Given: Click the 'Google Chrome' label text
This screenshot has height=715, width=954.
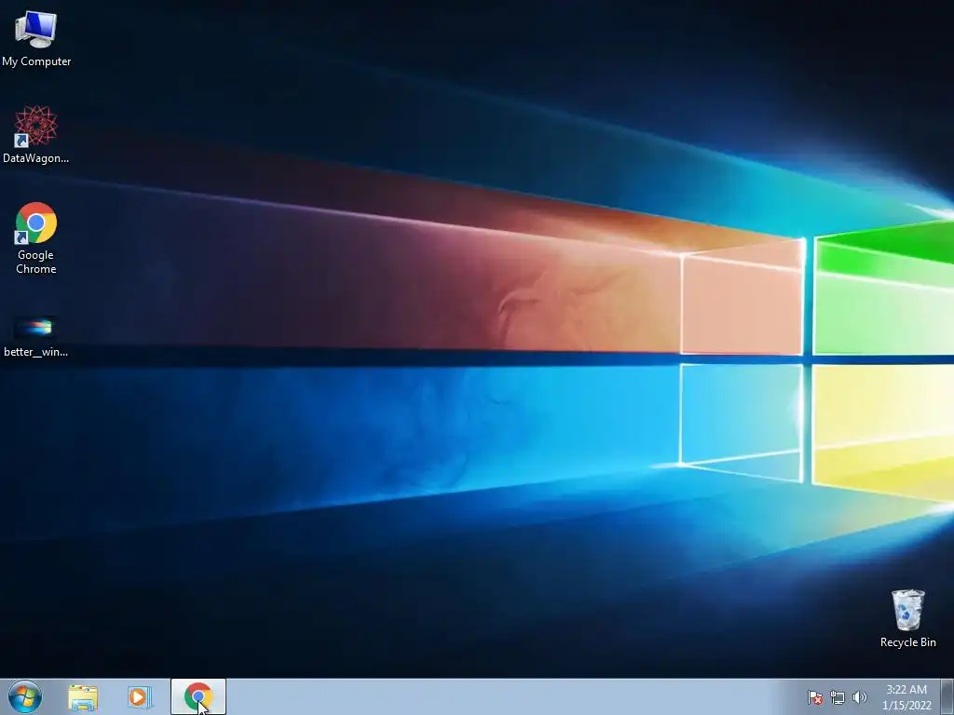Looking at the screenshot, I should 36,262.
